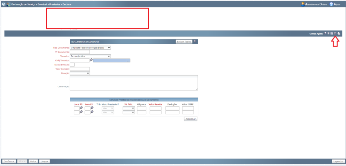Open the Tipo Documento dropdown
The width and height of the screenshot is (346, 166).
coord(90,48)
